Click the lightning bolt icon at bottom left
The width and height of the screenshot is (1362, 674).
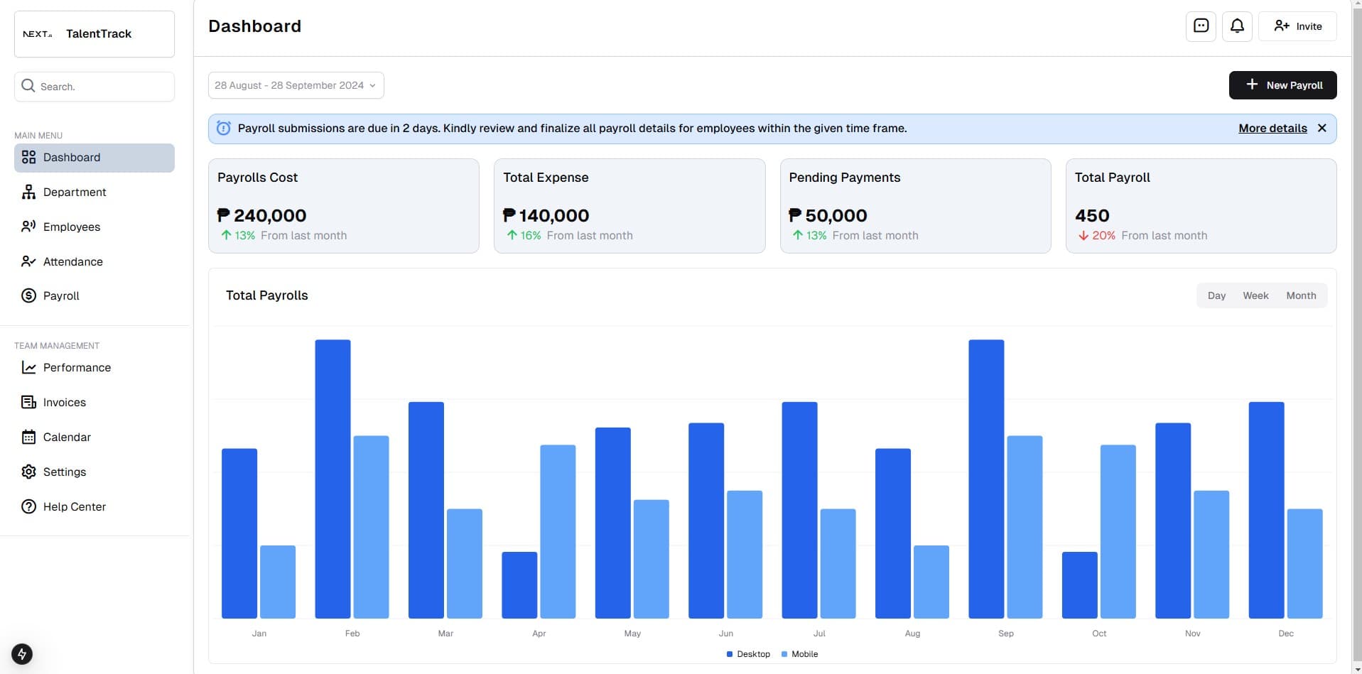(x=22, y=654)
